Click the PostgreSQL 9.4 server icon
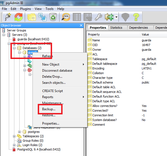The image size is (167, 156). [14, 149]
